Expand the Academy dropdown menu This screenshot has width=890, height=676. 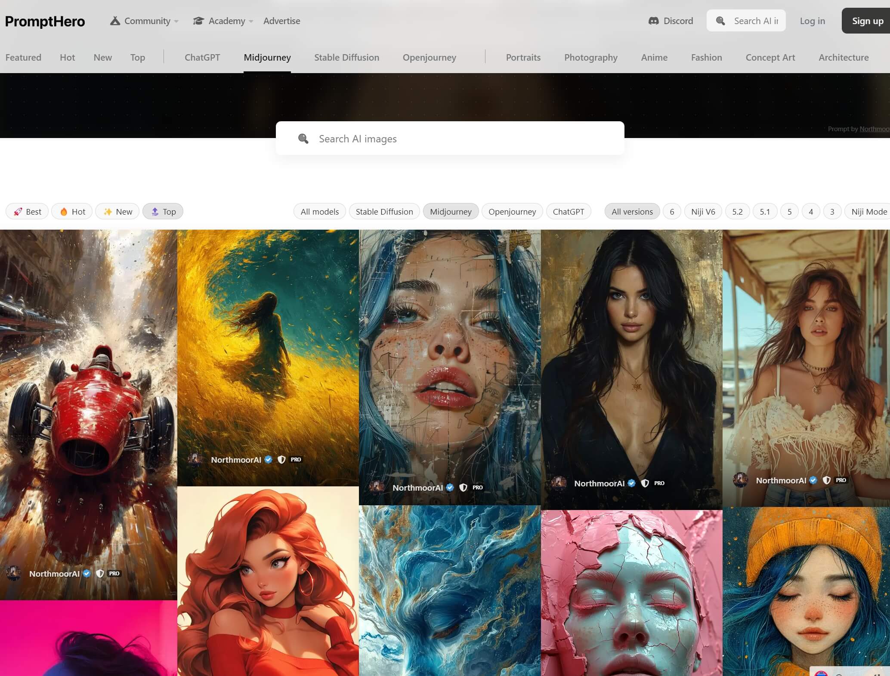coord(223,21)
